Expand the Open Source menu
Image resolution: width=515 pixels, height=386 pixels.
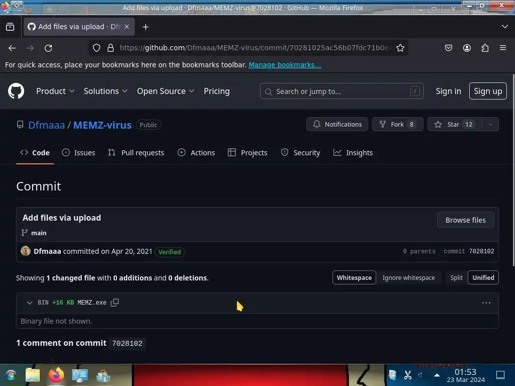coord(165,91)
